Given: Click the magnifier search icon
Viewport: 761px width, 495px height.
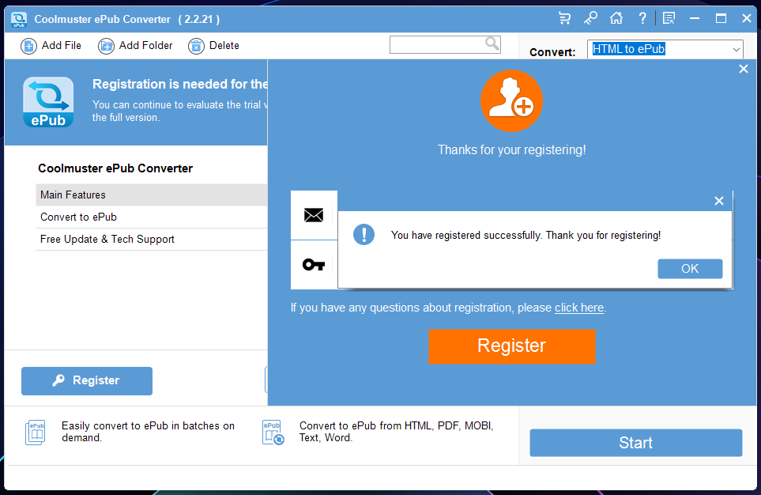Looking at the screenshot, I should pyautogui.click(x=492, y=44).
